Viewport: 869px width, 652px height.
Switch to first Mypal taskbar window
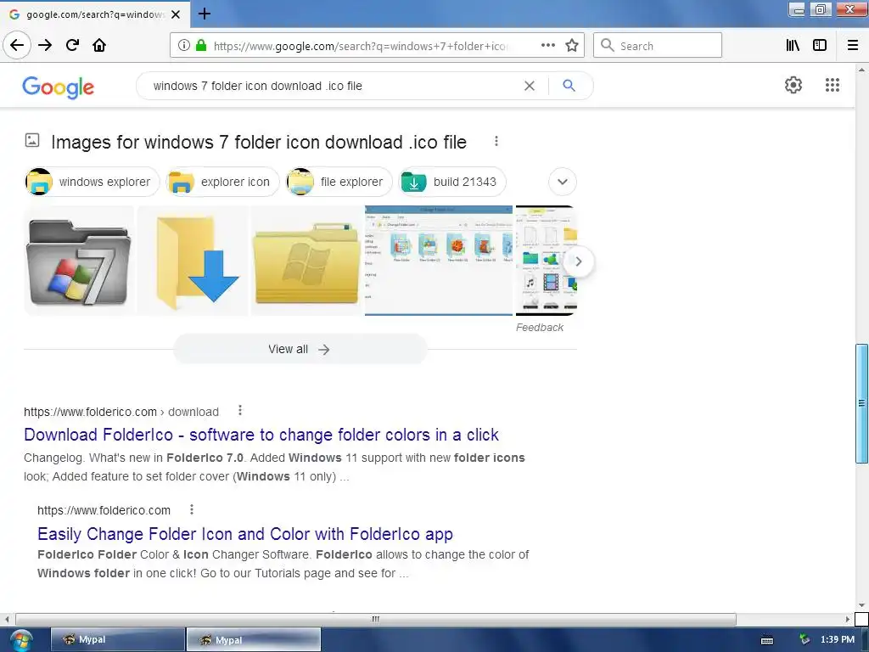(118, 639)
